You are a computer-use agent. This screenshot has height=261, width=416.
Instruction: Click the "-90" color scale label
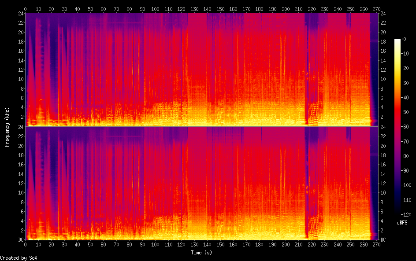405,171
